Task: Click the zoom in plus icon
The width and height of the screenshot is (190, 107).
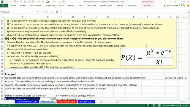Action: pyautogui.click(x=180, y=106)
